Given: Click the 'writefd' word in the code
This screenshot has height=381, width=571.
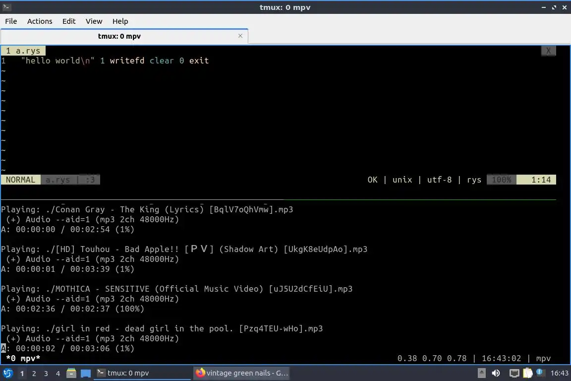Looking at the screenshot, I should [x=127, y=61].
